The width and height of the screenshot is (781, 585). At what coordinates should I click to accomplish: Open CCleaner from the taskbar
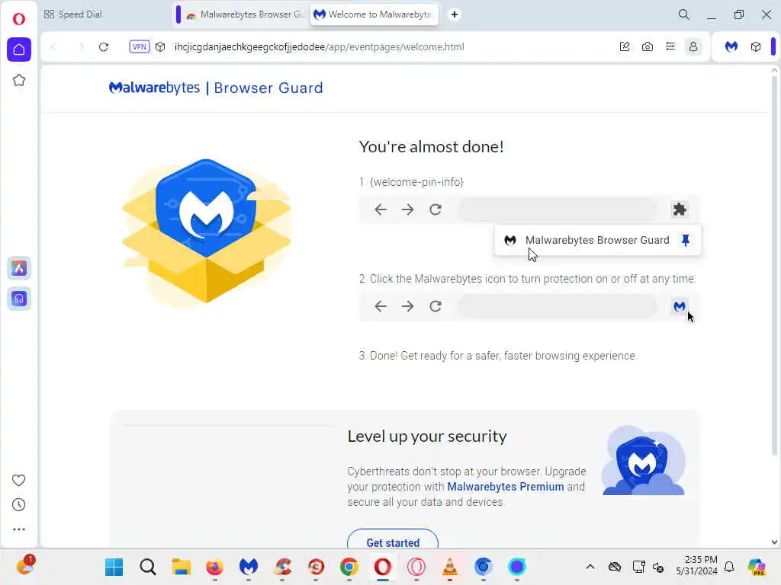click(x=282, y=567)
